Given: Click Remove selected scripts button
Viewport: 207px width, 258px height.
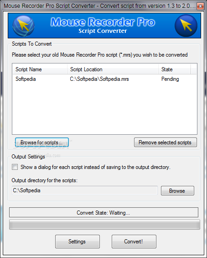Looking at the screenshot, I should point(165,142).
